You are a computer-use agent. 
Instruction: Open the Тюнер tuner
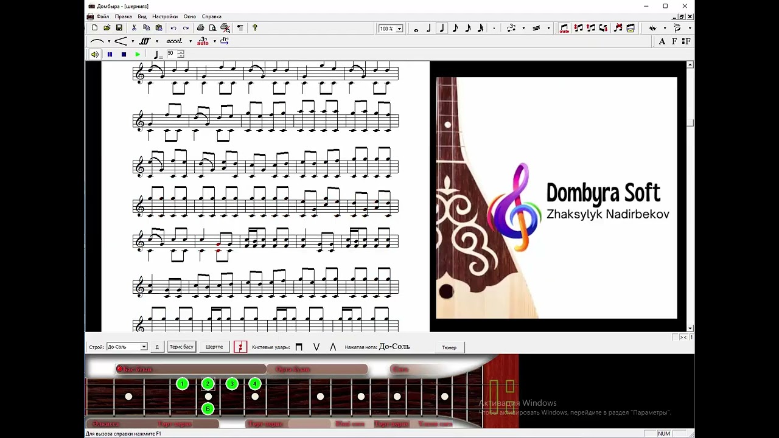click(449, 347)
